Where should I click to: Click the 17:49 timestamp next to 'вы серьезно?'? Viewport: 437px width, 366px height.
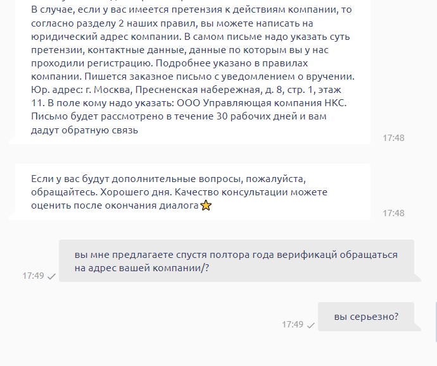[x=293, y=324]
